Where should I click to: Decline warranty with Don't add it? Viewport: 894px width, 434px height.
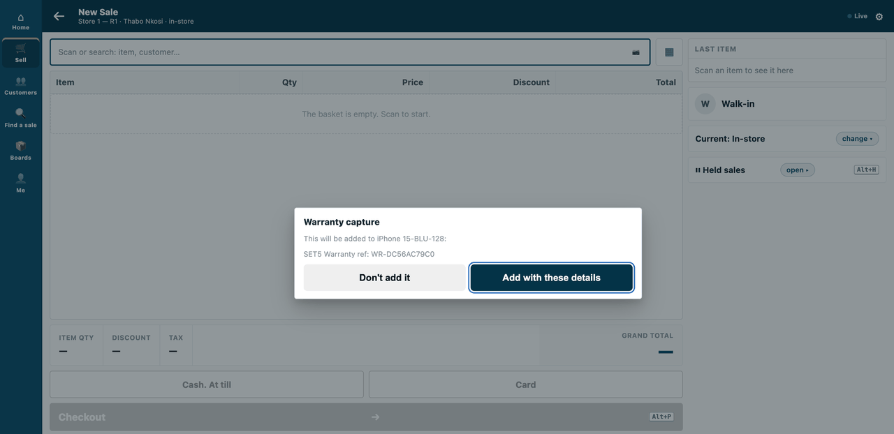coord(384,278)
